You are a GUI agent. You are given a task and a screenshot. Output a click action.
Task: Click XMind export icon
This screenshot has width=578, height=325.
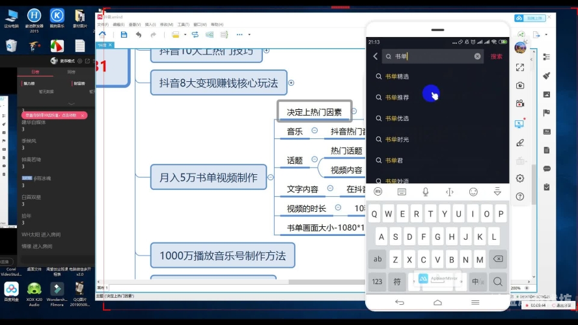536,34
